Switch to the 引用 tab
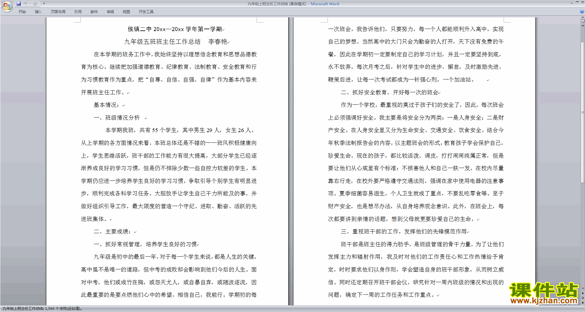585x312 pixels. [x=78, y=12]
